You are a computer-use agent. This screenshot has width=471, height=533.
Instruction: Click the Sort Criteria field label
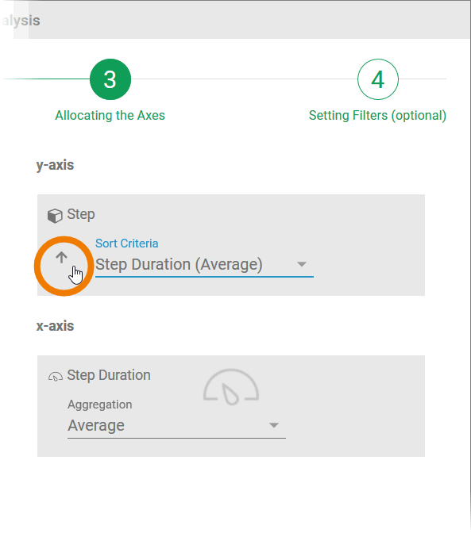point(126,243)
